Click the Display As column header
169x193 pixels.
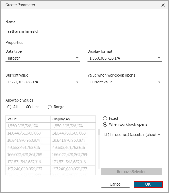(73, 119)
